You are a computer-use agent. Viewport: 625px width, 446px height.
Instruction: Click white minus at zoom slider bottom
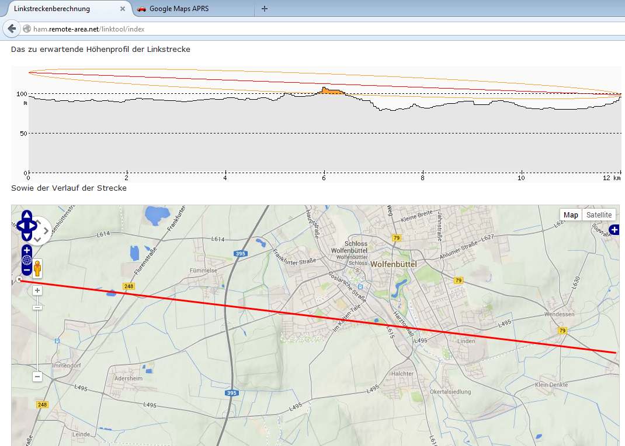pos(37,377)
